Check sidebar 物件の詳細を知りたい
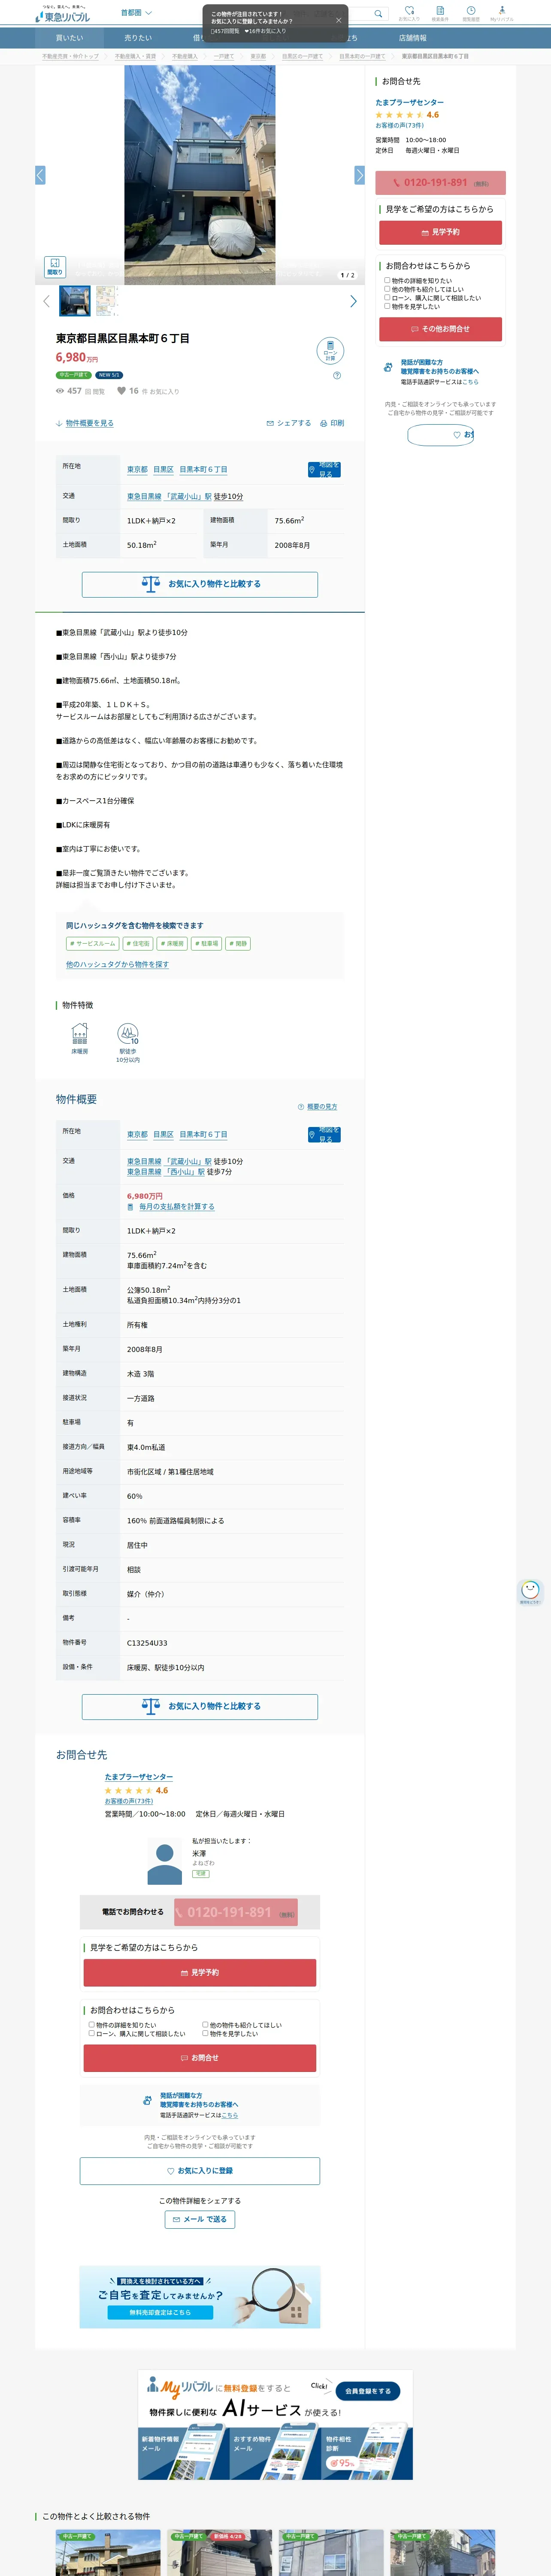The width and height of the screenshot is (551, 2576). (387, 280)
